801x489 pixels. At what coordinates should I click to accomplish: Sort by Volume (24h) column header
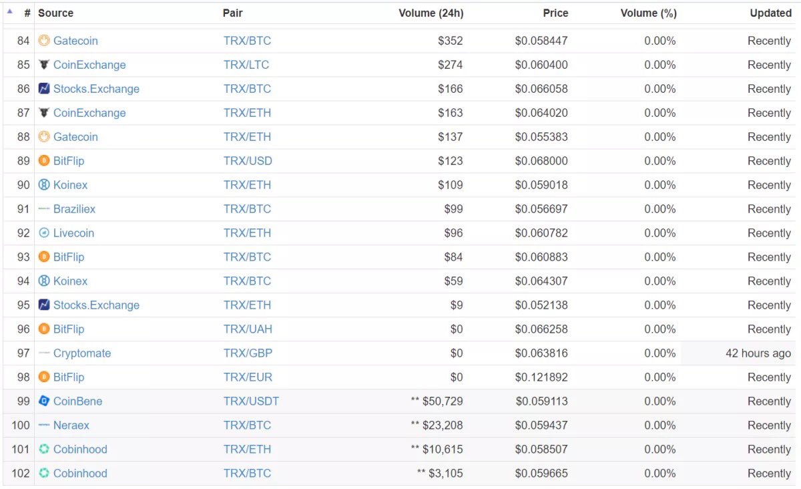pyautogui.click(x=431, y=13)
